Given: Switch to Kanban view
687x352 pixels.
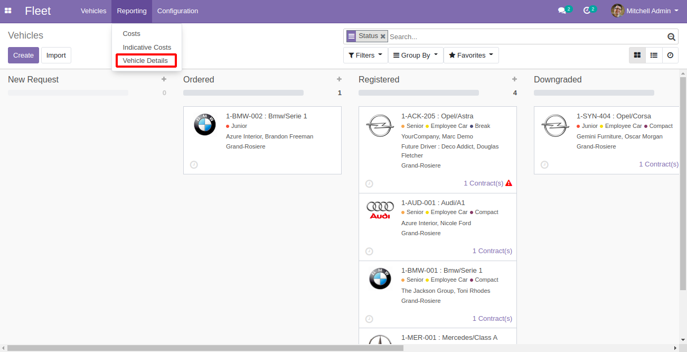Looking at the screenshot, I should pyautogui.click(x=637, y=55).
